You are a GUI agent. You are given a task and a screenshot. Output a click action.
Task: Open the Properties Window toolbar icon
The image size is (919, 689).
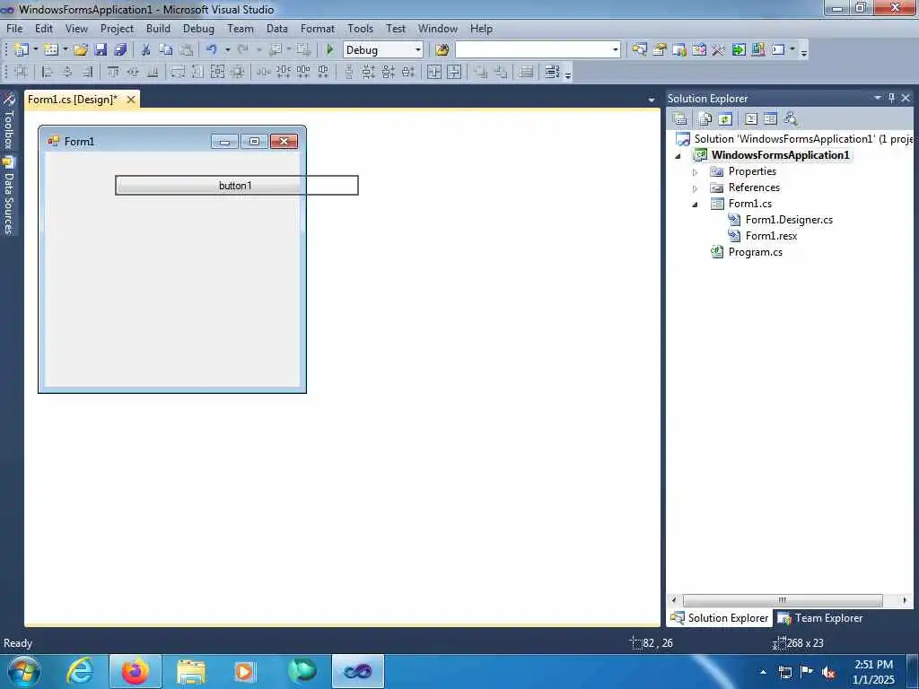pos(660,50)
